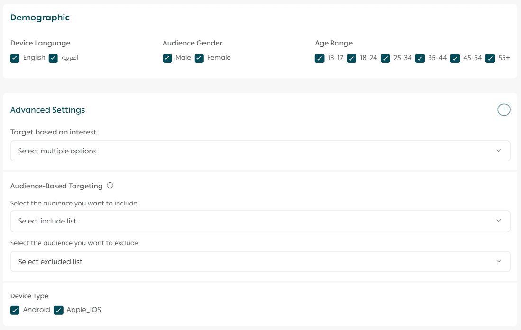Uncheck the English device language checkbox

[15, 58]
